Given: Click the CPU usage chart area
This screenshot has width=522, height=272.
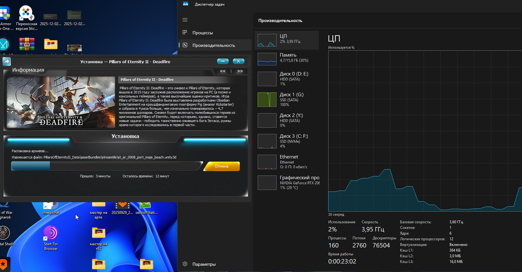Looking at the screenshot, I should (425, 130).
